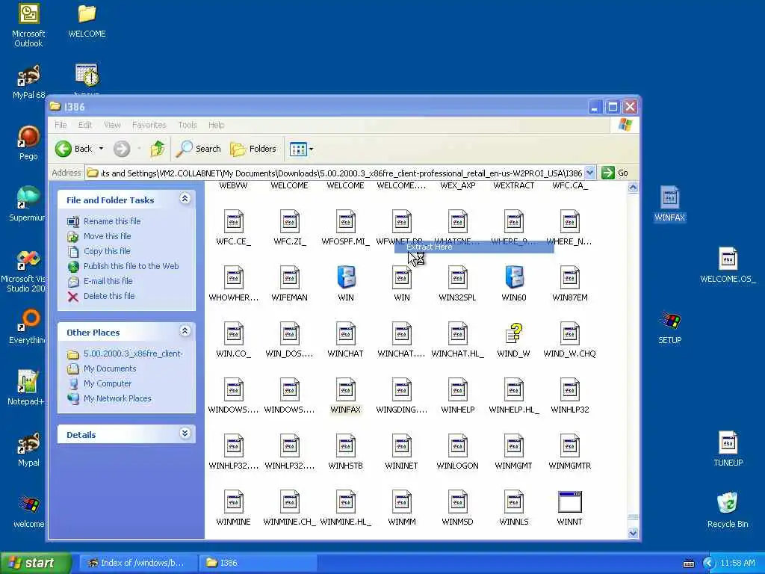This screenshot has width=765, height=574.
Task: Show hidden tray icons with the chevron
Action: pos(709,564)
